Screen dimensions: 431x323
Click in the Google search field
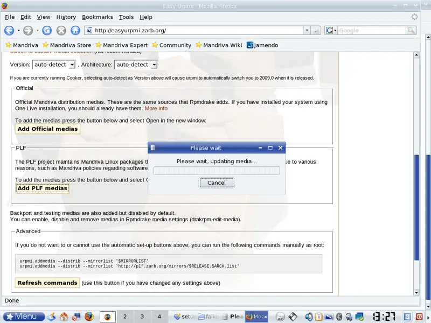(372, 31)
